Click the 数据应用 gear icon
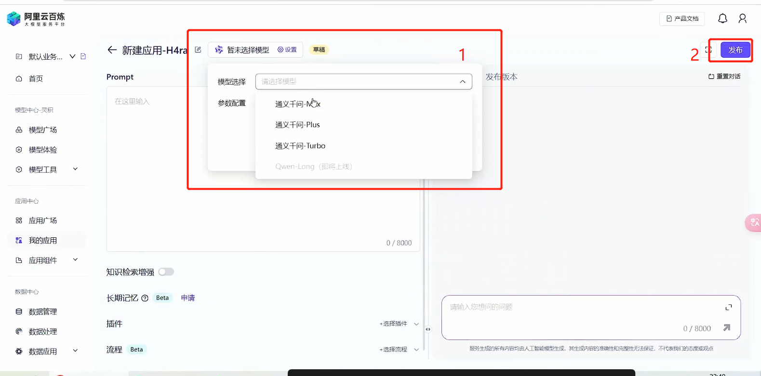 click(19, 351)
